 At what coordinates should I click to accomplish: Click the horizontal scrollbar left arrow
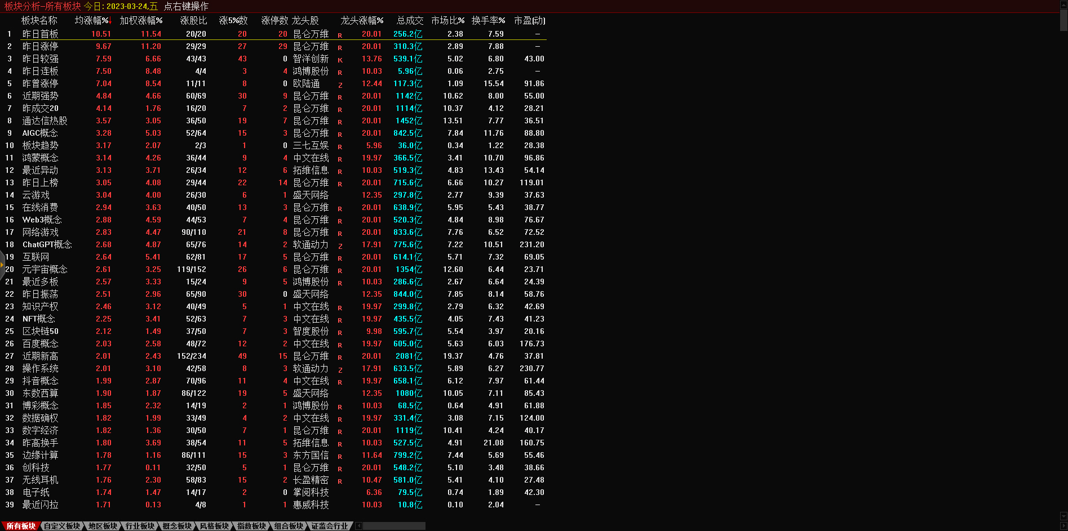coord(359,526)
